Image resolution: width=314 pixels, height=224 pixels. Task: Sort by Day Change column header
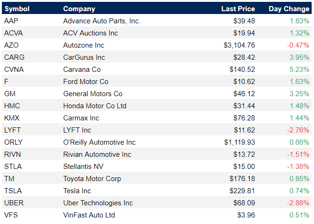pos(289,9)
